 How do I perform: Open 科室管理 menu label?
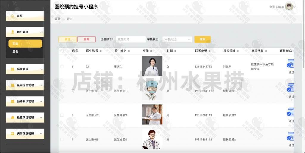click(x=23, y=69)
